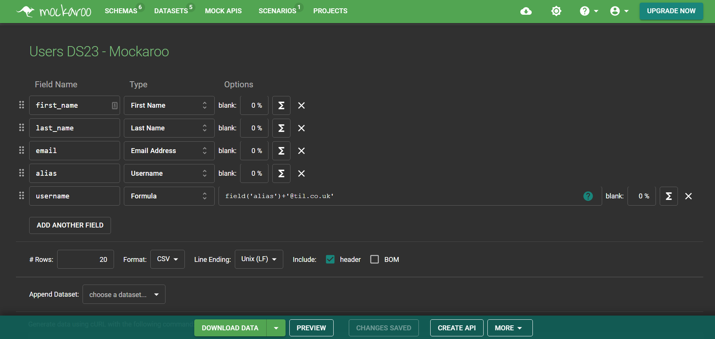Viewport: 715px width, 339px height.
Task: Enable the BOM checkbox
Action: [375, 259]
